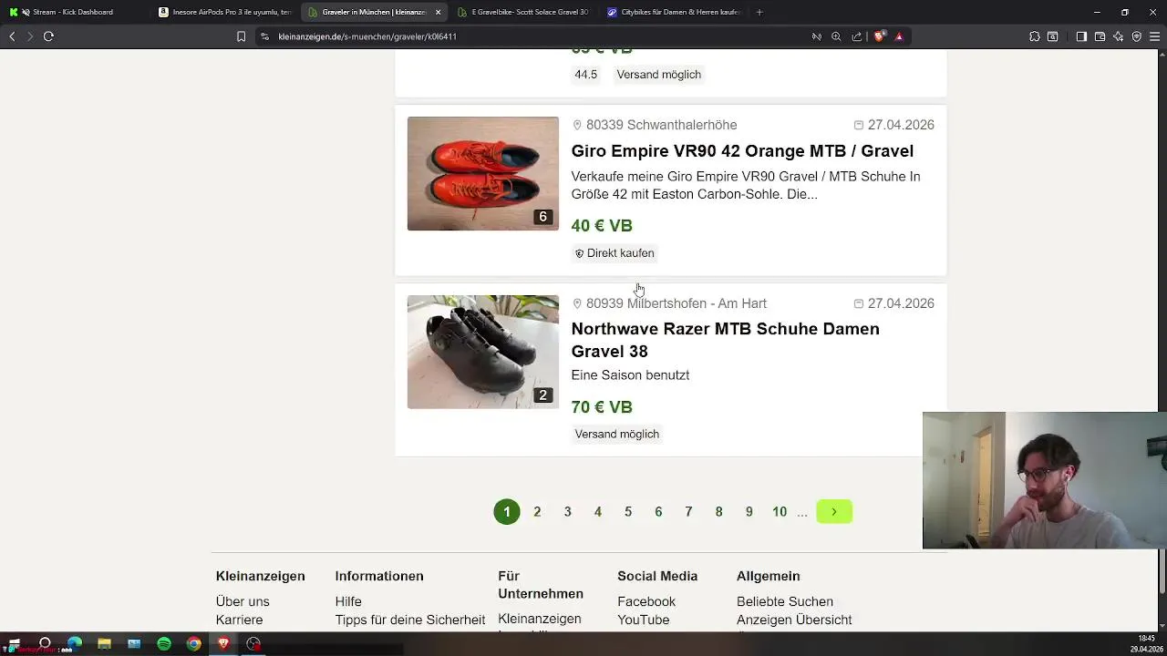Screen dimensions: 1167x656
Task: Open a new browser tab with plus
Action: coord(759,12)
